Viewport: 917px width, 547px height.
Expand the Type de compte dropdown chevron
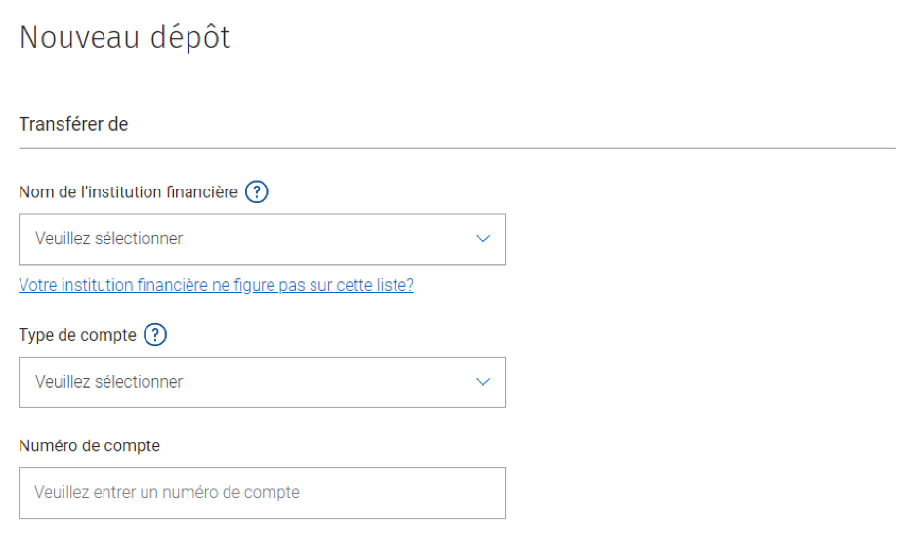(482, 382)
